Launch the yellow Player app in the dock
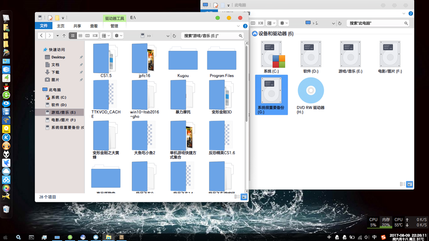Image resolution: width=429 pixels, height=241 pixels. pyautogui.click(x=6, y=129)
